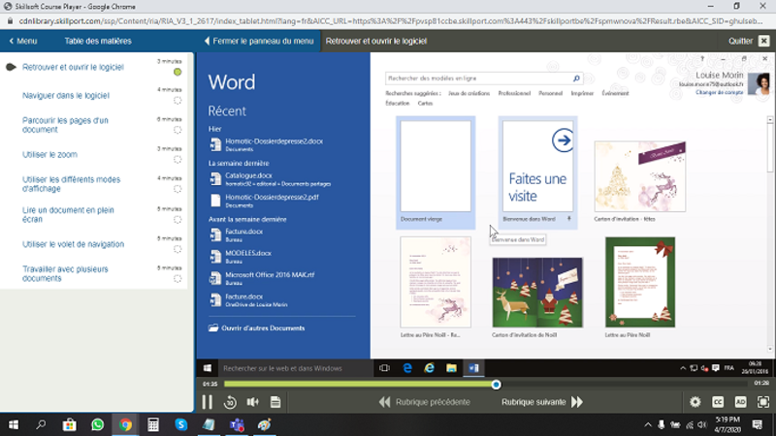Viewport: 776px width, 436px height.
Task: Click the template search magnifier icon
Action: pos(576,78)
